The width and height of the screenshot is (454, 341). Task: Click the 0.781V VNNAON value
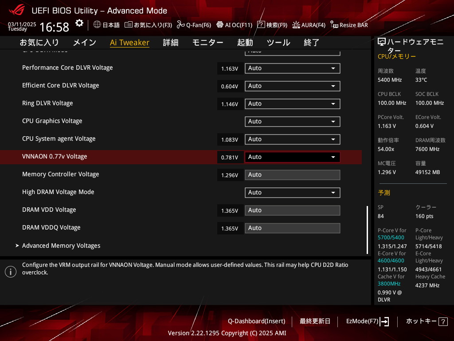coord(230,158)
